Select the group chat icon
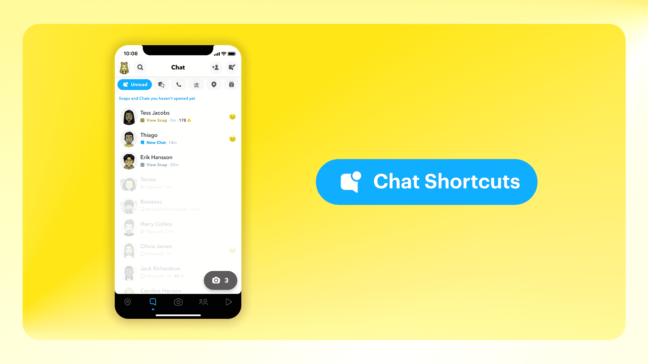 (161, 85)
